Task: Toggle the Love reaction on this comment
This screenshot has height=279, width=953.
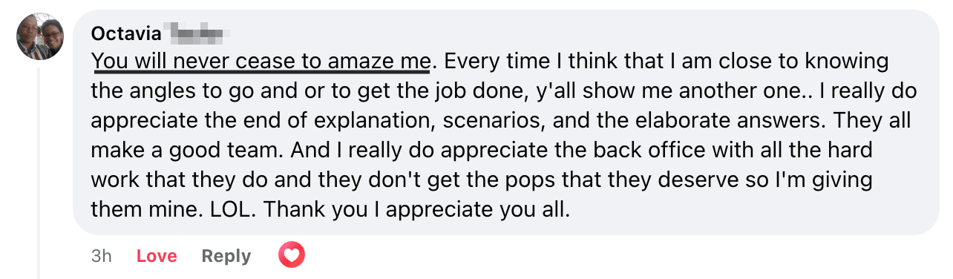Action: 157,256
